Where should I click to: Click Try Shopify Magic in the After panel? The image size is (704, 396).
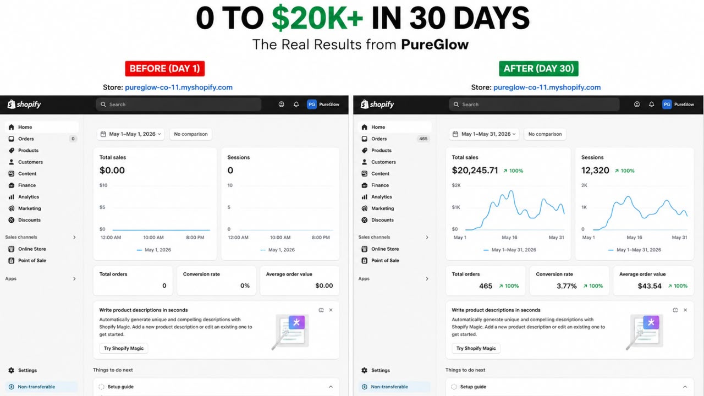pyautogui.click(x=476, y=348)
